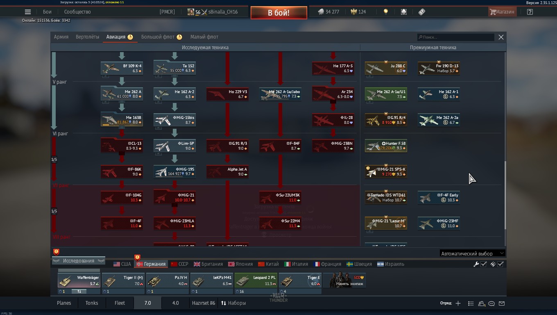The height and width of the screenshot is (315, 557).
Task: Switch to the Вертолёты tab
Action: pyautogui.click(x=87, y=37)
